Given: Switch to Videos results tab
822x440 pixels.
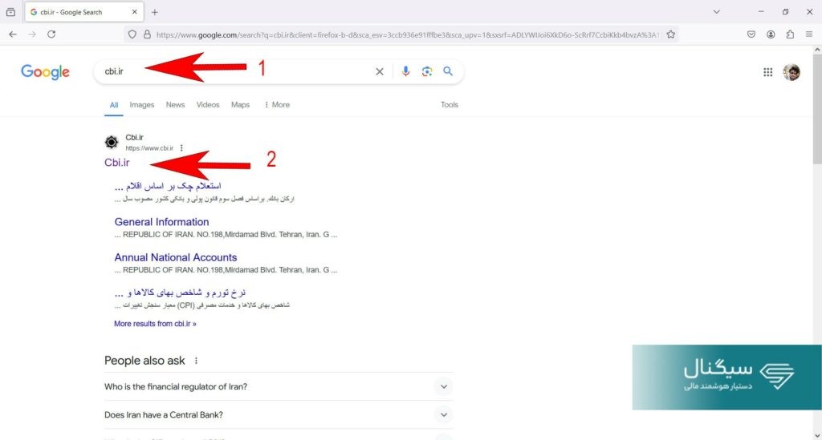Looking at the screenshot, I should 208,105.
